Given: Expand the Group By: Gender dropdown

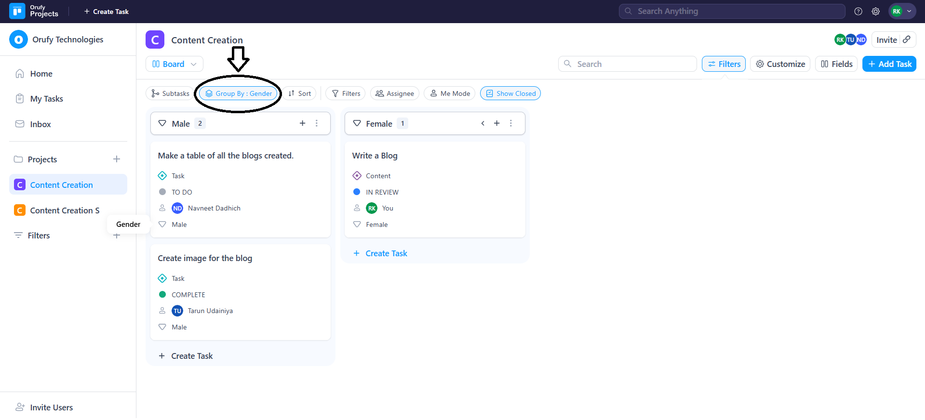Looking at the screenshot, I should click(239, 93).
